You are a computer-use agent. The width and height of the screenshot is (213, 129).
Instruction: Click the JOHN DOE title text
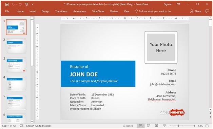tap(84, 74)
